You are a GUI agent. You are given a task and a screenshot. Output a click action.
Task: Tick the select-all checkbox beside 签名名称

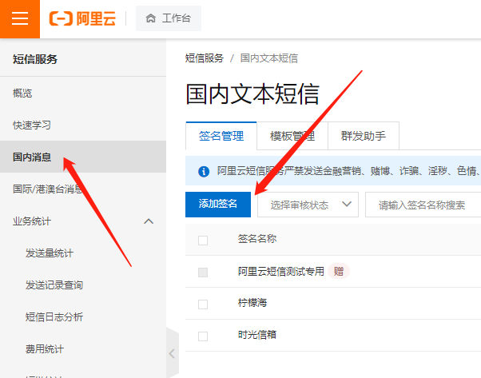203,241
